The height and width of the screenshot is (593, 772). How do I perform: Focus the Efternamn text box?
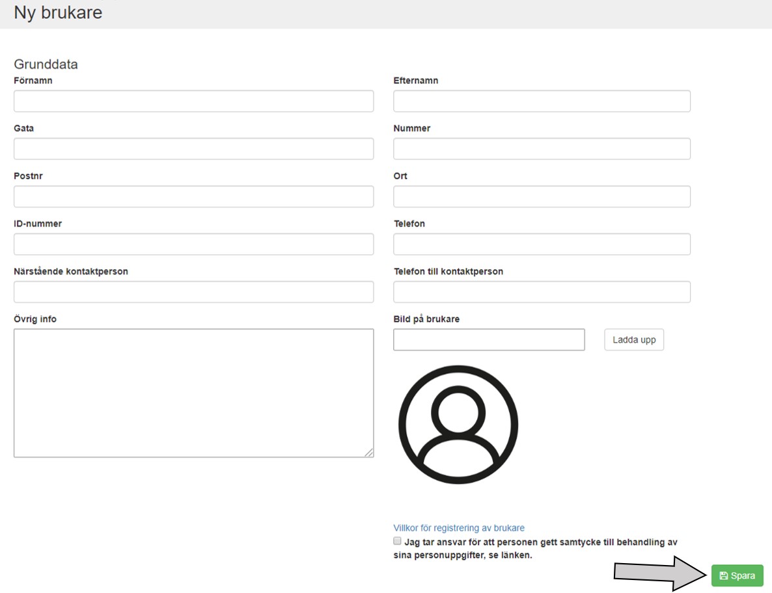point(542,101)
